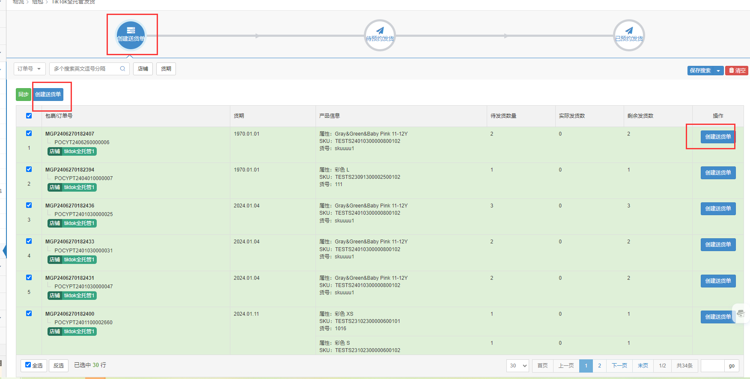Expand the 保存搜索 dropdown arrow
The image size is (750, 379).
point(718,71)
